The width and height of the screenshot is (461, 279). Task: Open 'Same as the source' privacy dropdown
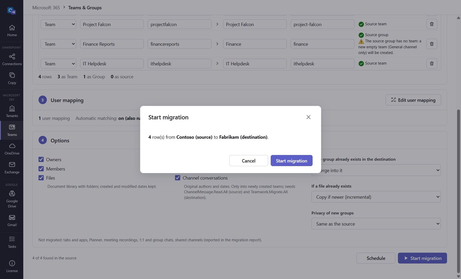click(x=376, y=224)
